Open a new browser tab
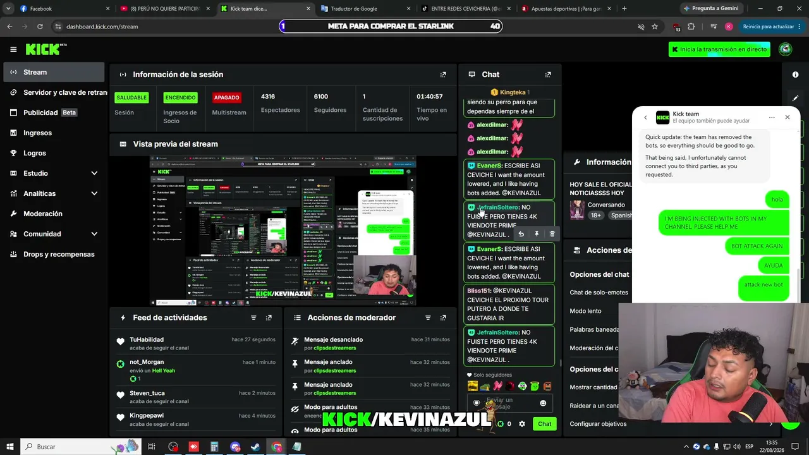 coord(624,9)
